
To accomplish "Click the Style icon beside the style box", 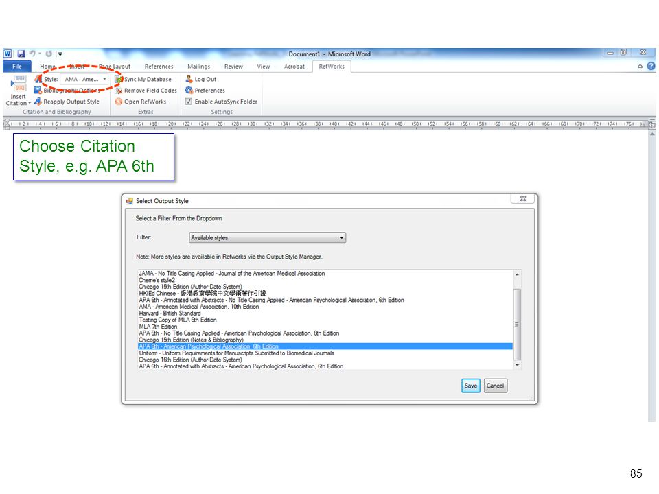I will [x=38, y=79].
